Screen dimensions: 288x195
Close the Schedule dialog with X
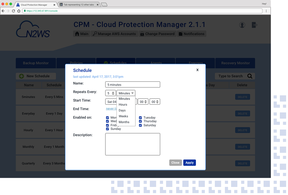(197, 70)
